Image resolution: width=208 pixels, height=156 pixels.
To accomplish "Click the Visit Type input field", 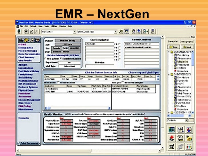I will (69, 66).
